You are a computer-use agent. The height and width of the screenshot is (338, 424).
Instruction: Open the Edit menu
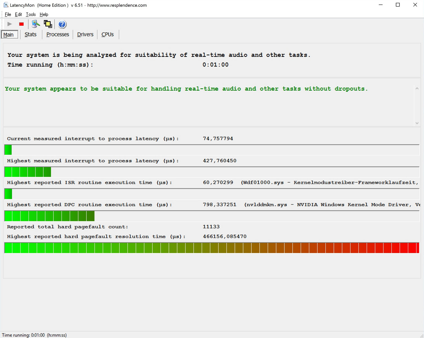(x=18, y=14)
